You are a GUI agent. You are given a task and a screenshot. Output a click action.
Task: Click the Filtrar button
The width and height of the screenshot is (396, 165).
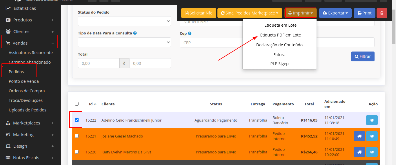[362, 56]
